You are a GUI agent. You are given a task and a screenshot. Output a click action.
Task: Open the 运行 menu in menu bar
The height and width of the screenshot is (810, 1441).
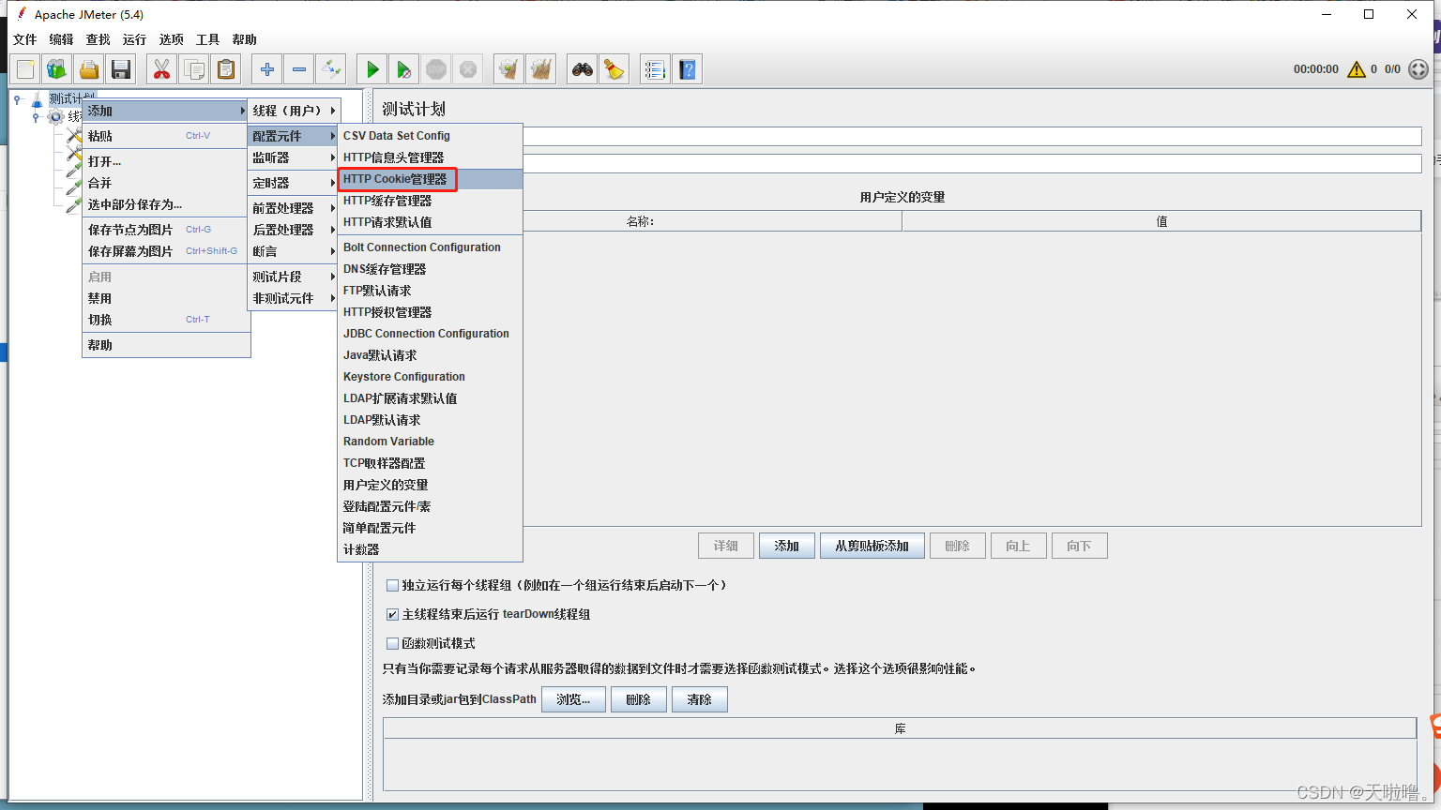[134, 39]
